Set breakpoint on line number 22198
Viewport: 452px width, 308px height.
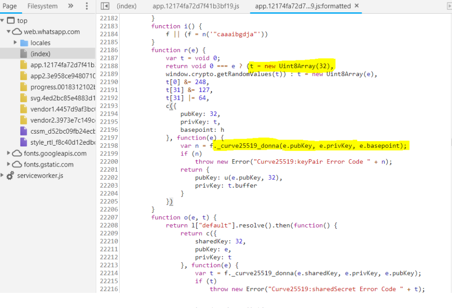(x=109, y=146)
